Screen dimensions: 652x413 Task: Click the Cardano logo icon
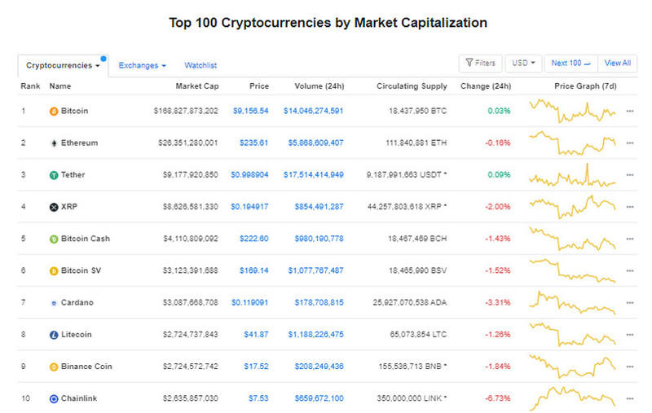tap(54, 303)
